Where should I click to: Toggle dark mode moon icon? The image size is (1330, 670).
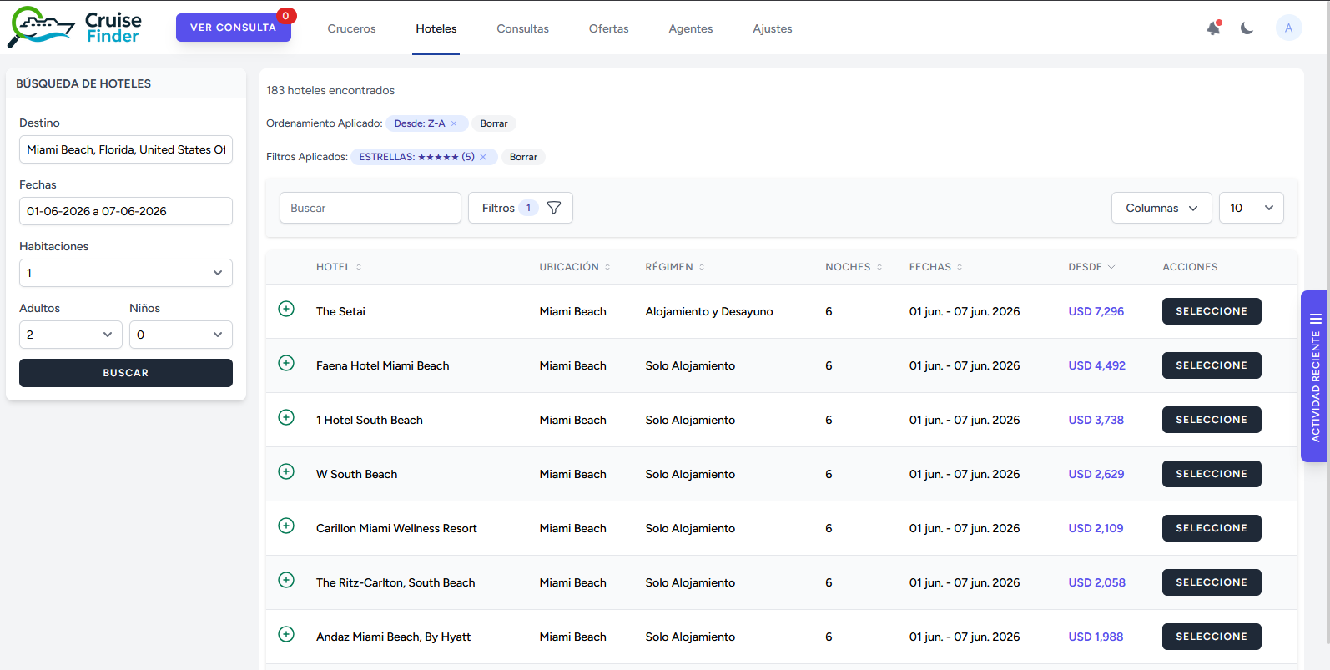(1247, 28)
